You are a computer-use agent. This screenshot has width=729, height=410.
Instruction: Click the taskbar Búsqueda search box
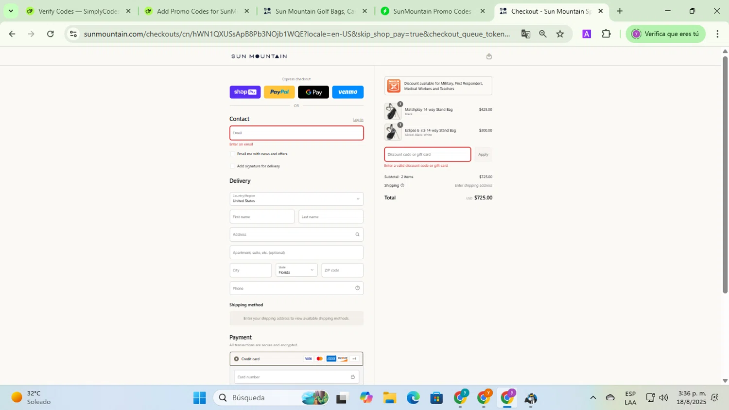[x=271, y=398]
